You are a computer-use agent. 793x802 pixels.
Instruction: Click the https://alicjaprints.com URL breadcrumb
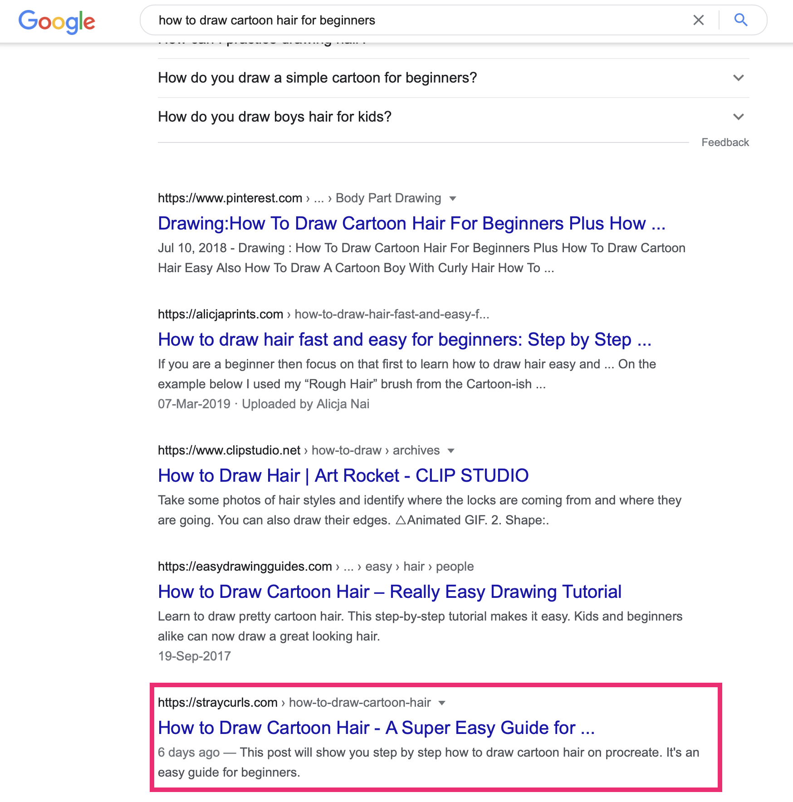point(220,314)
